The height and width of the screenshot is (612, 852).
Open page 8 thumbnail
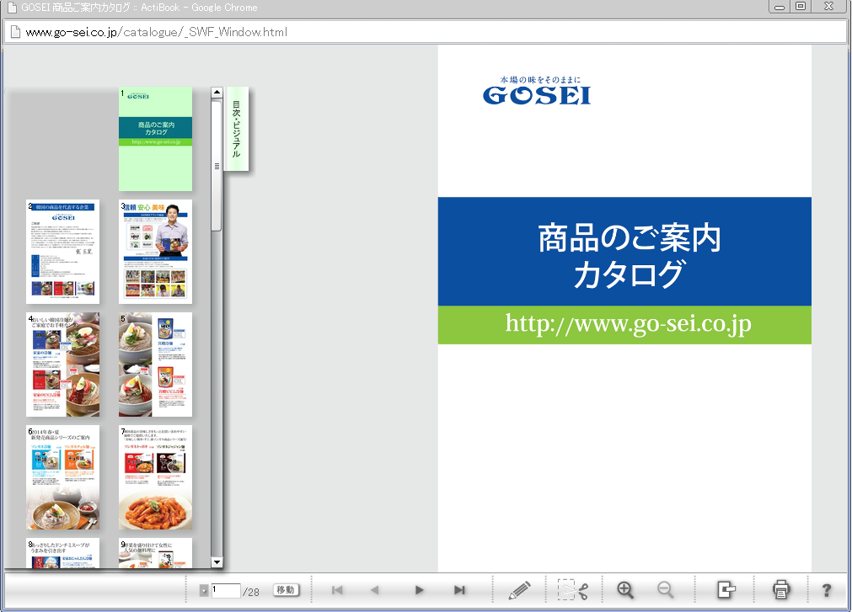coord(63,553)
